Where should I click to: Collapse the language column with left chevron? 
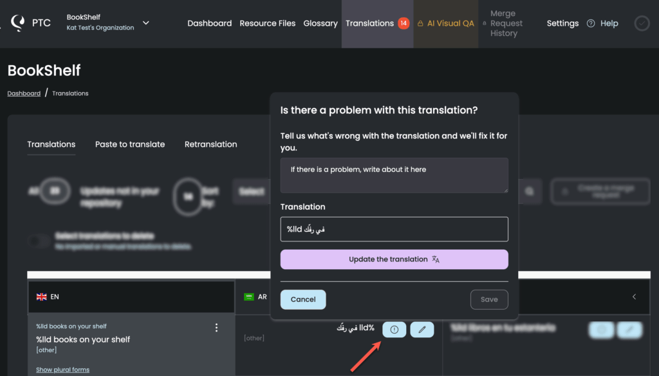[x=634, y=297]
